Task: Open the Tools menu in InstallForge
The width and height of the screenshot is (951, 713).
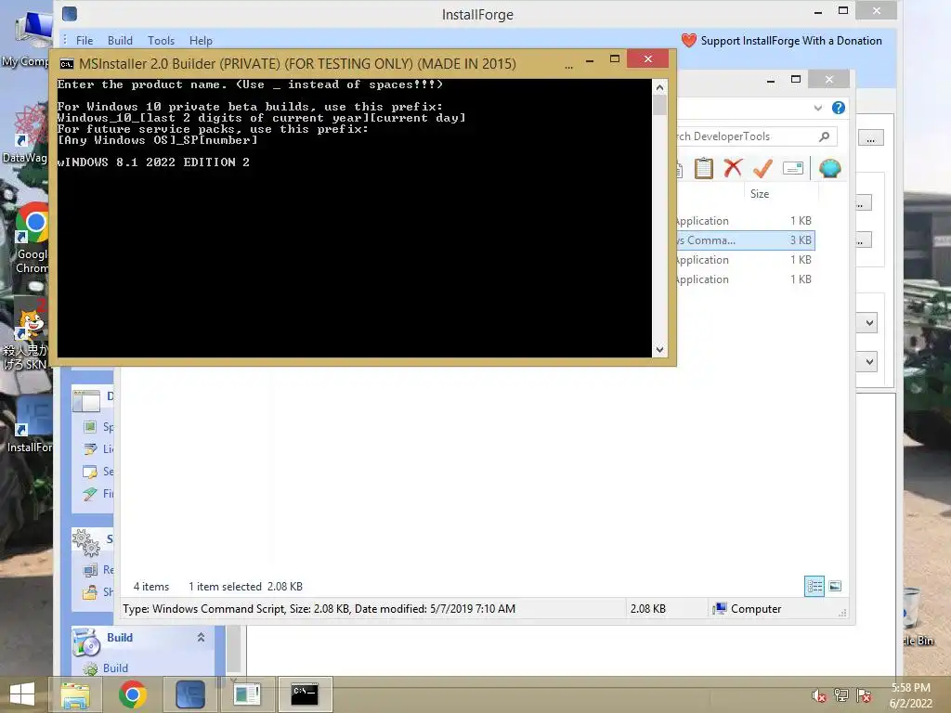Action: coord(161,41)
